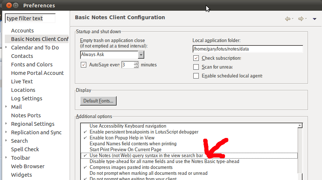
Task: Select Regional Settings
Action: [33, 124]
